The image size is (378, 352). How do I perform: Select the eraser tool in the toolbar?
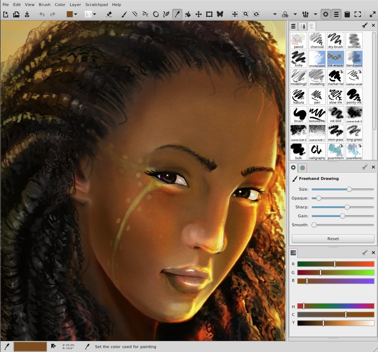pyautogui.click(x=109, y=14)
